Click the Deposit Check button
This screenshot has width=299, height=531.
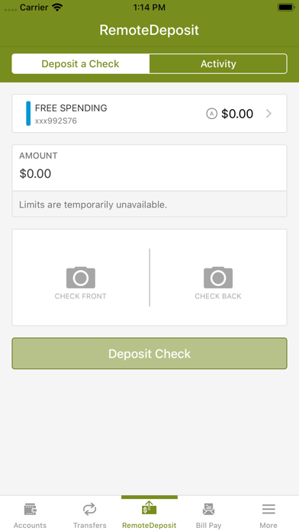(x=149, y=353)
